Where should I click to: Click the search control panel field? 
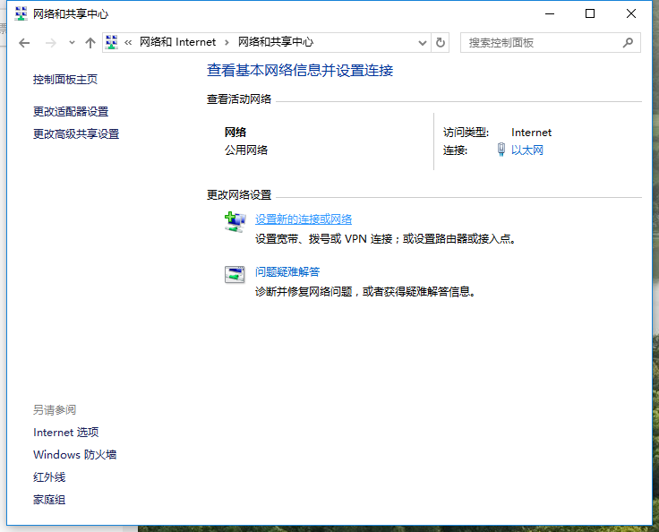point(541,42)
